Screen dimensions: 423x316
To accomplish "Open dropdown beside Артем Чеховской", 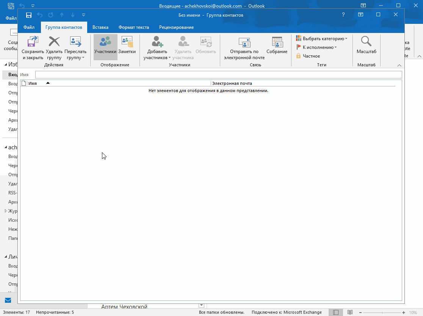I will [x=201, y=305].
